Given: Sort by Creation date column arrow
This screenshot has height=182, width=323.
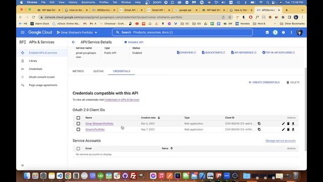Looking at the screenshot, I should point(159,118).
